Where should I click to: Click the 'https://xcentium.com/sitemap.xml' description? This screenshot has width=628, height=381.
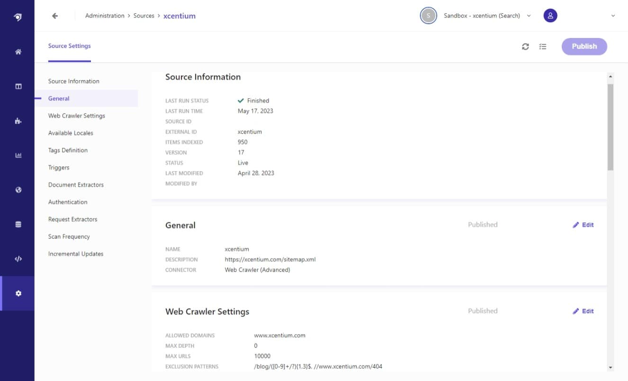coord(270,260)
